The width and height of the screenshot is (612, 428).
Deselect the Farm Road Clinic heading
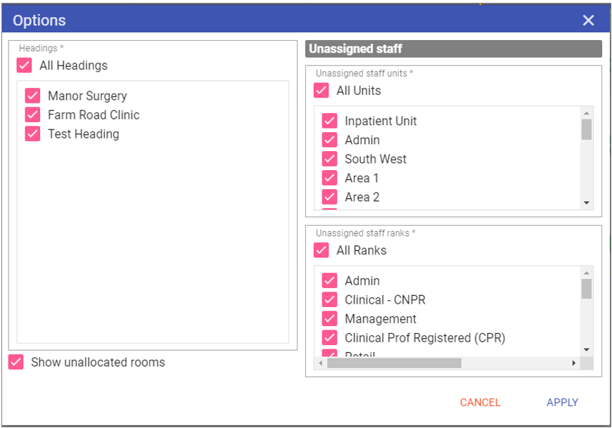coord(32,115)
